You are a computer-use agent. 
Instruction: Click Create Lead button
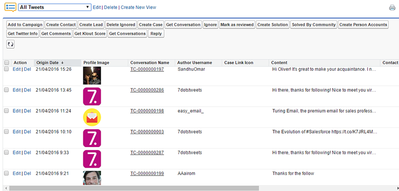tap(91, 24)
